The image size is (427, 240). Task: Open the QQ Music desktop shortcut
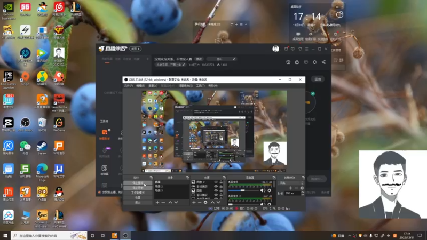pos(42,78)
